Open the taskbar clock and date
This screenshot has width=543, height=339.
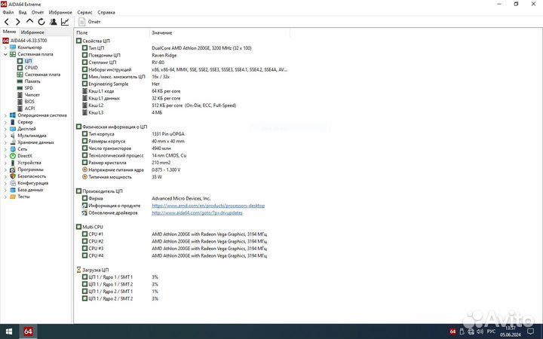[x=511, y=331]
